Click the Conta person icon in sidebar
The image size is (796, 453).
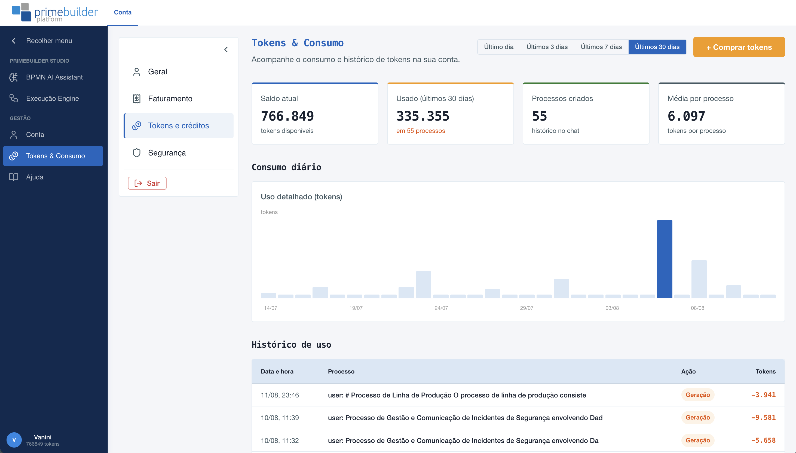click(13, 135)
